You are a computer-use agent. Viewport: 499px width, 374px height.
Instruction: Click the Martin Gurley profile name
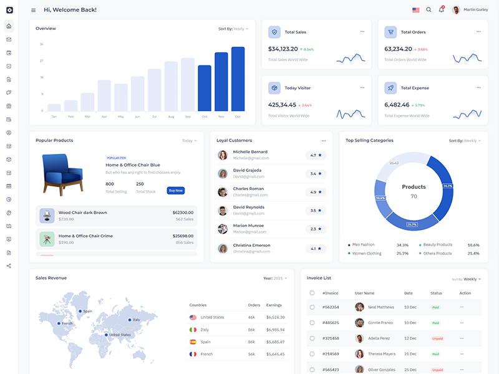[477, 10]
